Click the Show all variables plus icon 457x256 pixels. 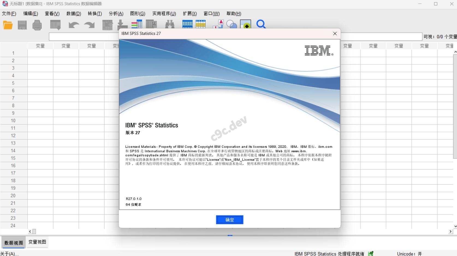pos(246,25)
